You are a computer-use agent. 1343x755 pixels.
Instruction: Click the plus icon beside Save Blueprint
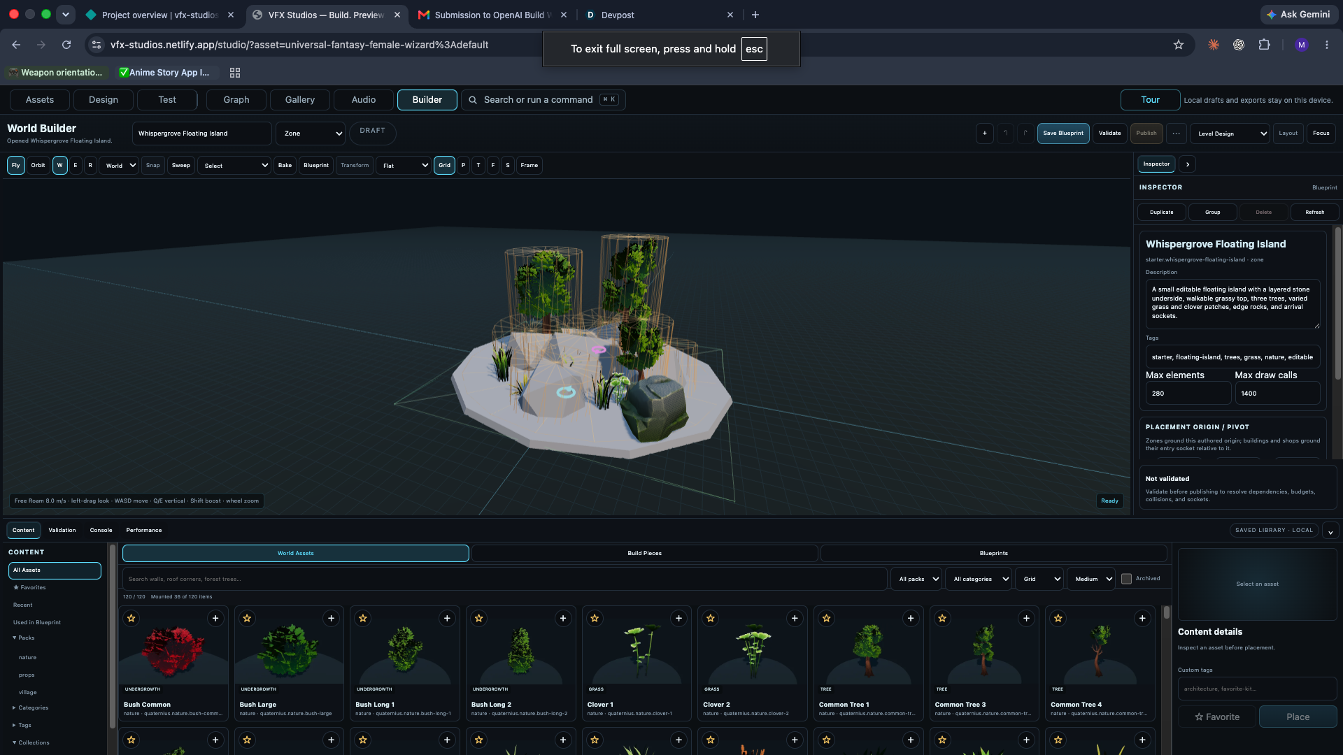click(x=984, y=133)
